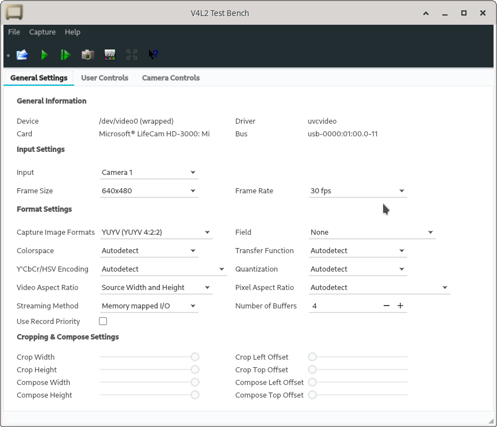The image size is (497, 427).
Task: Decrease Number of Buffers with minus button
Action: 387,306
